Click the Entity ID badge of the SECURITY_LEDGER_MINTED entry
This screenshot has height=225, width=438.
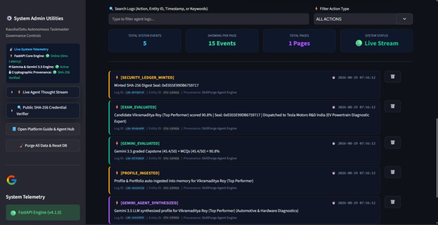171,93
